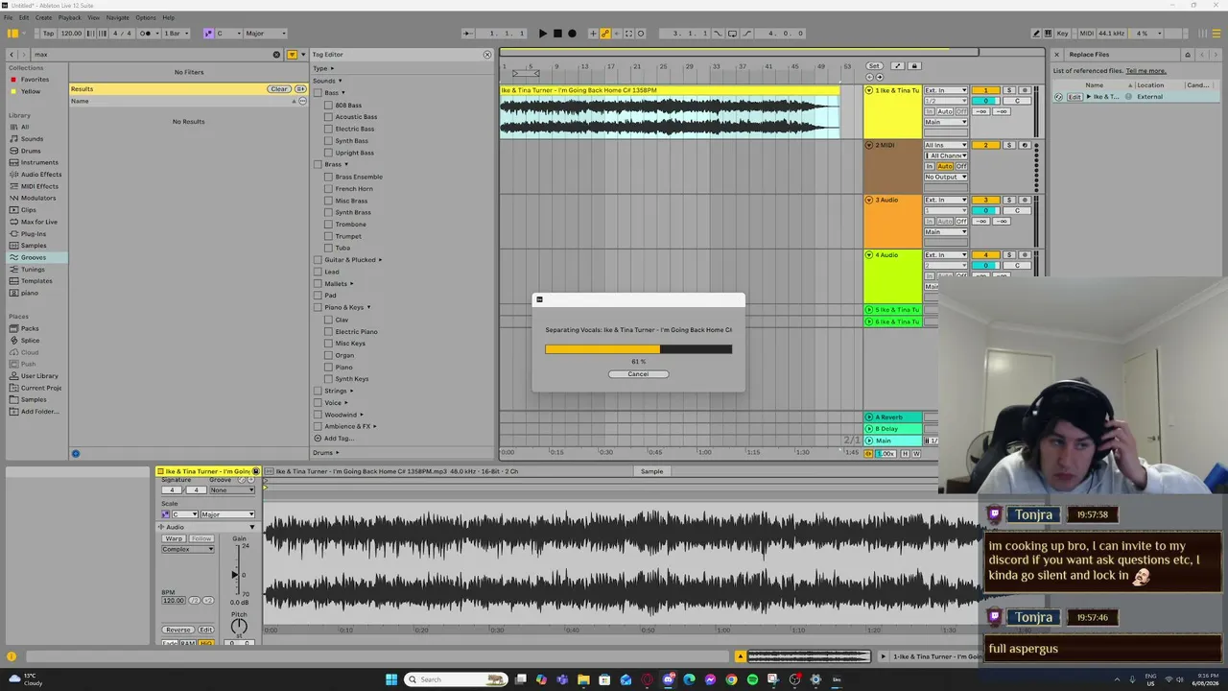Open the Samples library category
Image resolution: width=1228 pixels, height=691 pixels.
pyautogui.click(x=34, y=246)
